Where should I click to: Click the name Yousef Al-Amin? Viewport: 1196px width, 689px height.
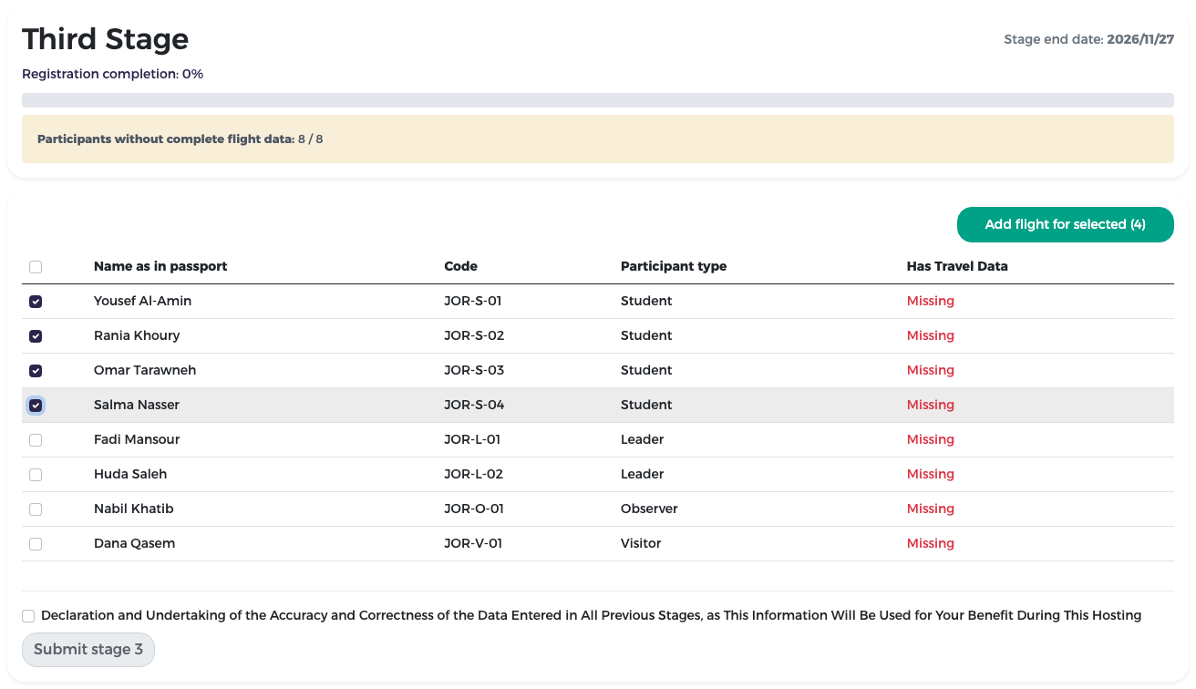(x=142, y=301)
